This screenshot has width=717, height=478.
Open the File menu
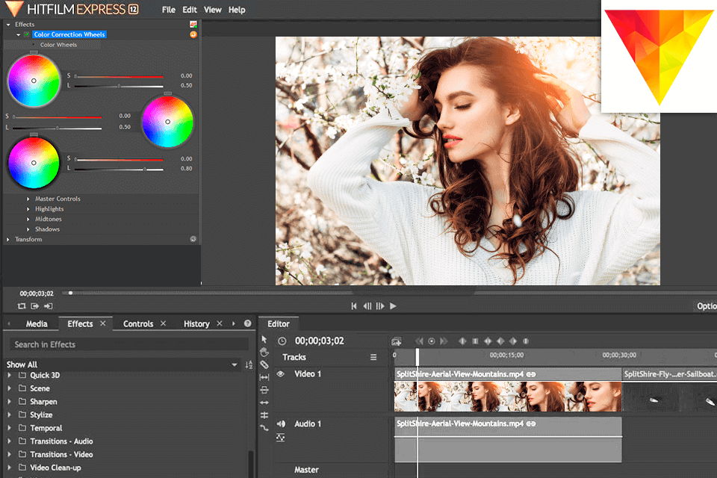(x=169, y=10)
